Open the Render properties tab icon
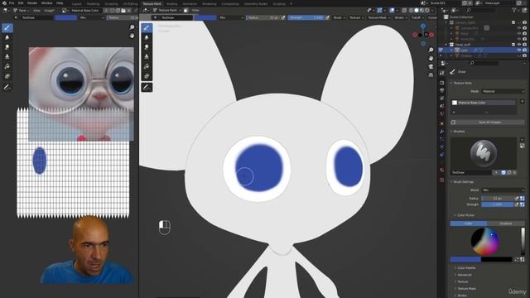 click(x=441, y=83)
